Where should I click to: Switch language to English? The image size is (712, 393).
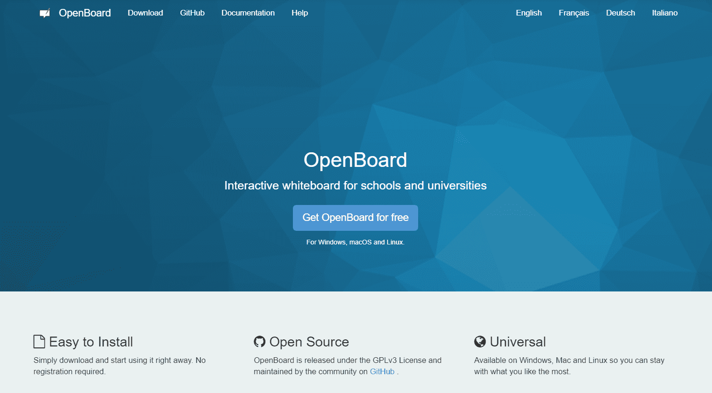(529, 13)
